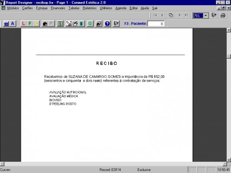Go to first page of preview
The image size is (231, 173).
pos(155,15)
